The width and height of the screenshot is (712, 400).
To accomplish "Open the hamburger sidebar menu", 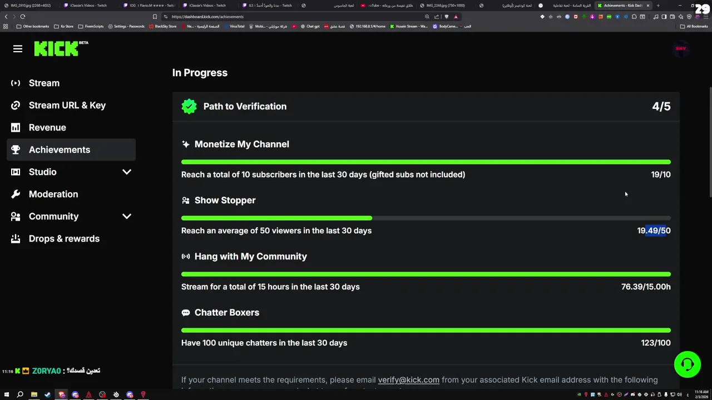I will [x=18, y=49].
